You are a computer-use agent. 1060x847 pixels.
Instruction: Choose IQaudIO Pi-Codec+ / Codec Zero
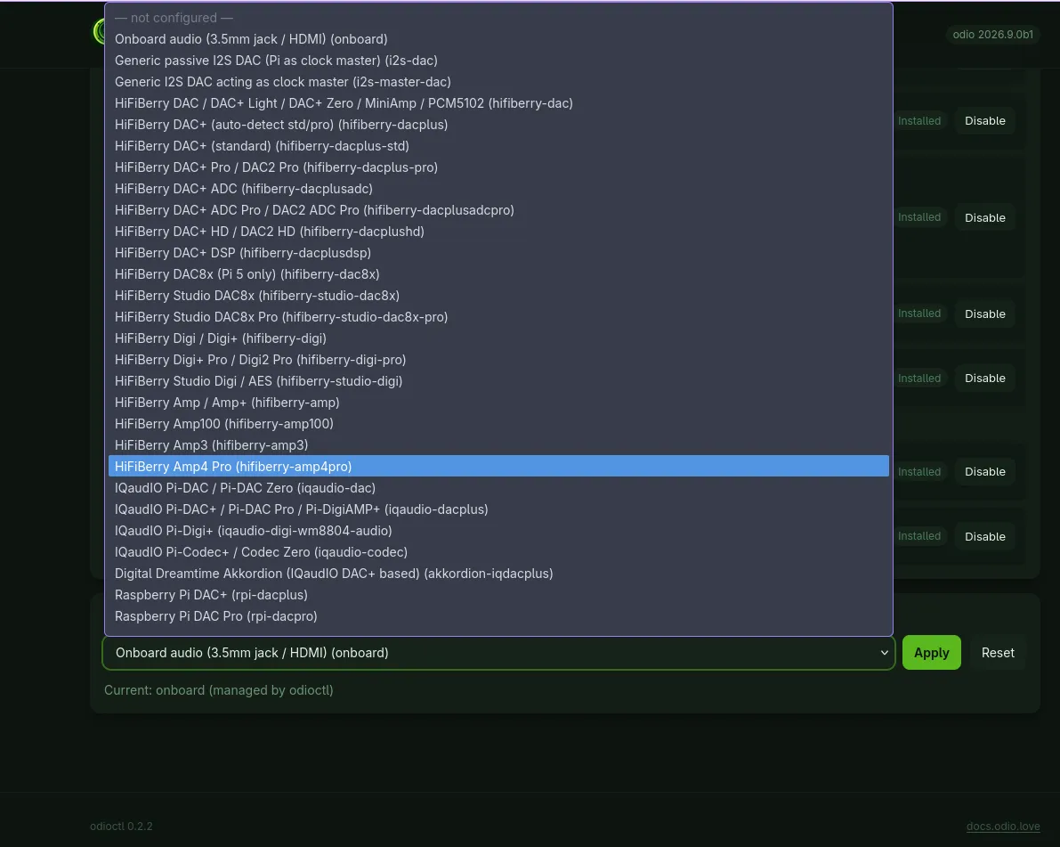(x=498, y=552)
